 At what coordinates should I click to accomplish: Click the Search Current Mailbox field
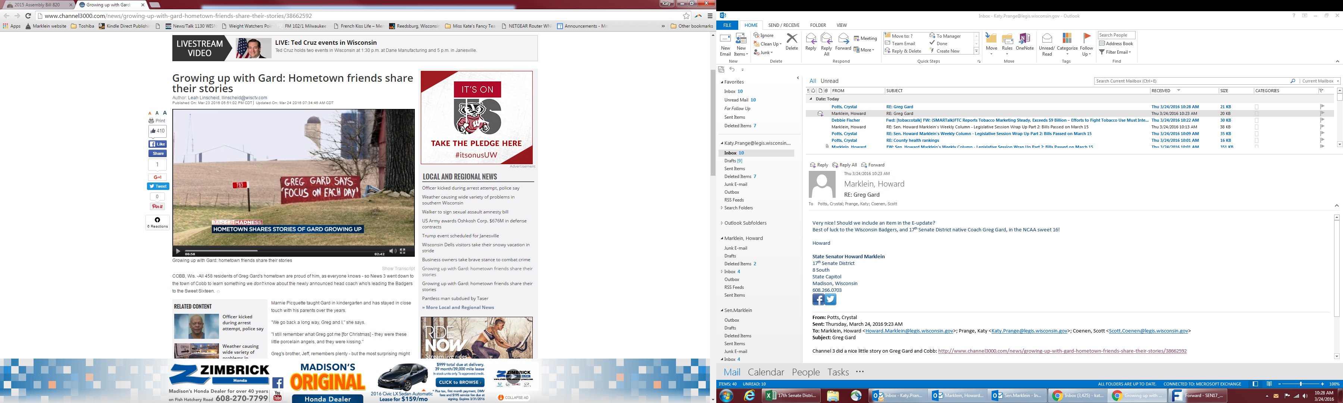click(x=1192, y=81)
